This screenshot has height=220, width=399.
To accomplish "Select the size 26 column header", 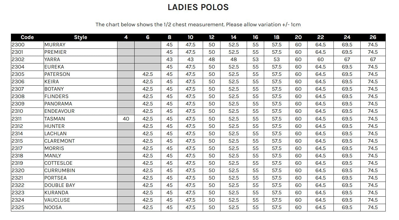I will point(373,37).
